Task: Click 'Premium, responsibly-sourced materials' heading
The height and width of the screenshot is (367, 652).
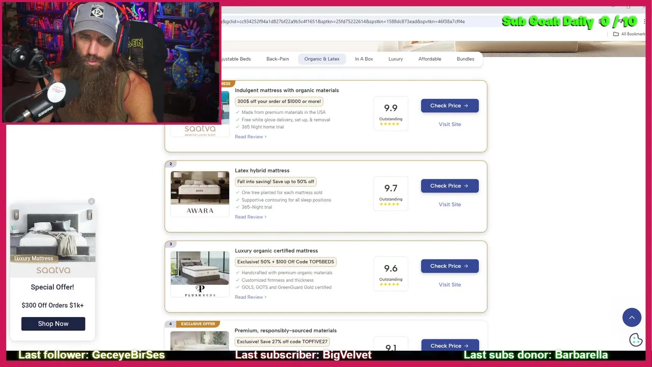Action: [x=285, y=330]
